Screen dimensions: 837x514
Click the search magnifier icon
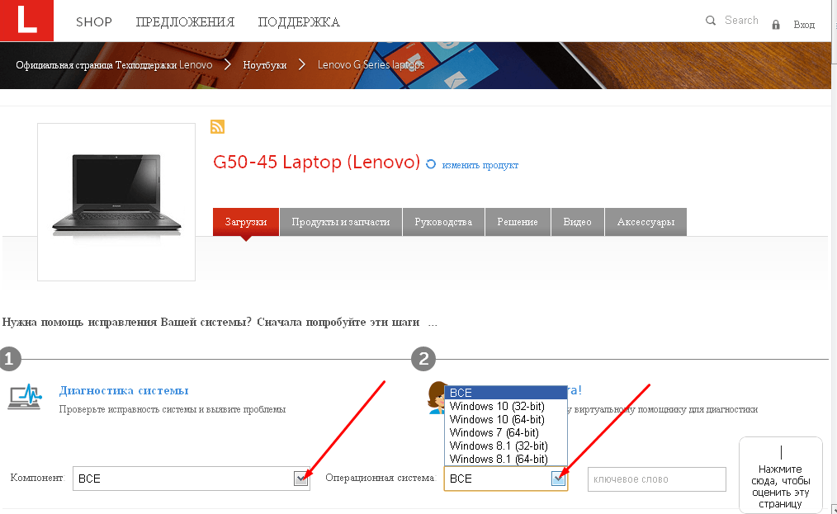click(x=711, y=21)
